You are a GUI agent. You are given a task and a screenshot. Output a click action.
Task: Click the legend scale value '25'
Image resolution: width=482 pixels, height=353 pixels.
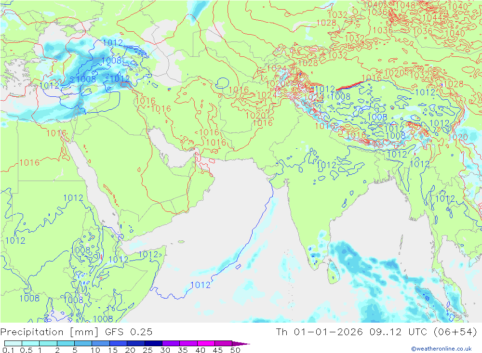point(148,350)
